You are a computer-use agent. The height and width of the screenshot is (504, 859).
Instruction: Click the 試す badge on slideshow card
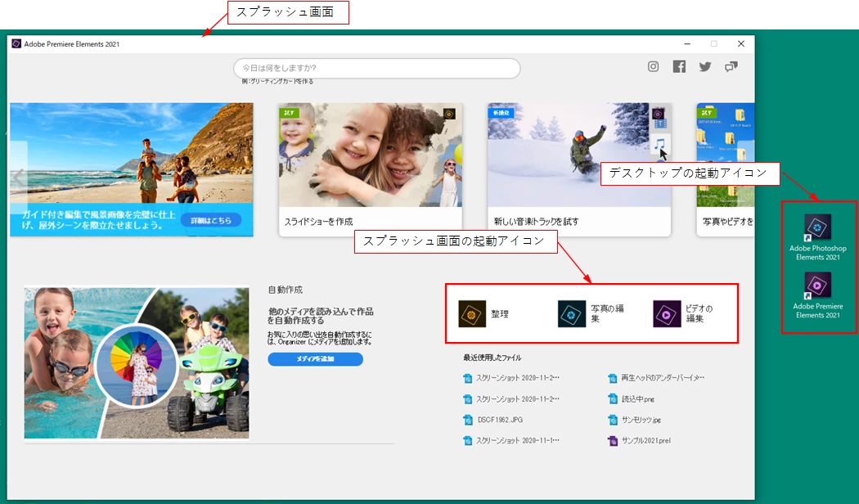(x=289, y=112)
